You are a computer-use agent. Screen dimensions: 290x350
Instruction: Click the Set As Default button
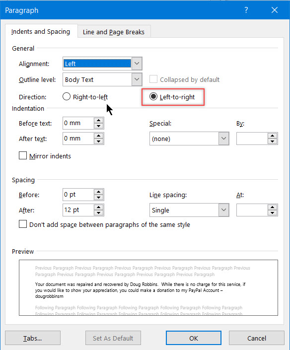pos(113,338)
